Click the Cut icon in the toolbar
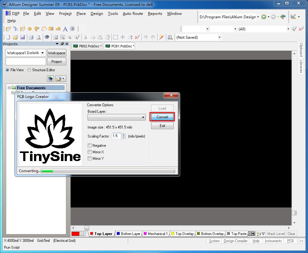308x253 pixels. [x=85, y=37]
